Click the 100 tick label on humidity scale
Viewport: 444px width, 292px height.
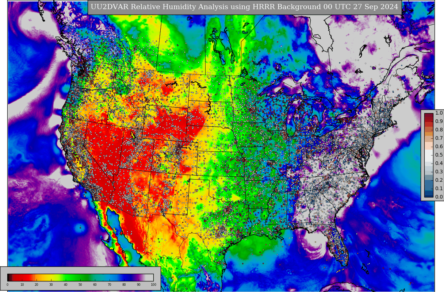[x=153, y=285]
